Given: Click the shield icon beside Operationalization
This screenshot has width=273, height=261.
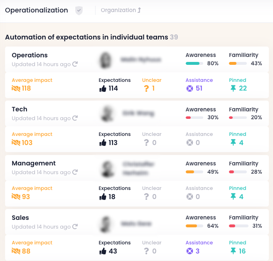Looking at the screenshot, I should 79,11.
